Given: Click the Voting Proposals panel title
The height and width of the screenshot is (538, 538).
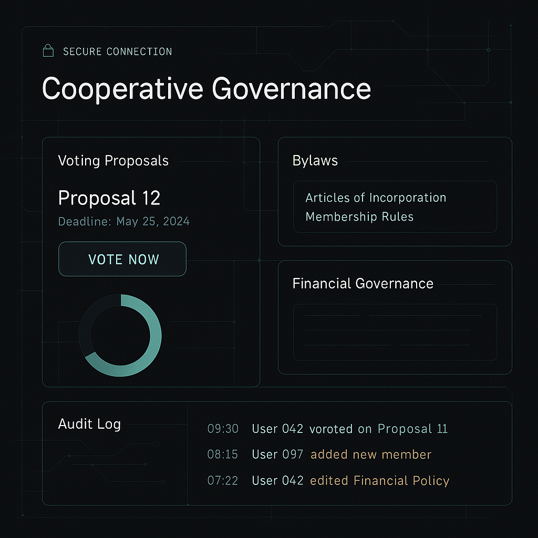Looking at the screenshot, I should (x=113, y=160).
